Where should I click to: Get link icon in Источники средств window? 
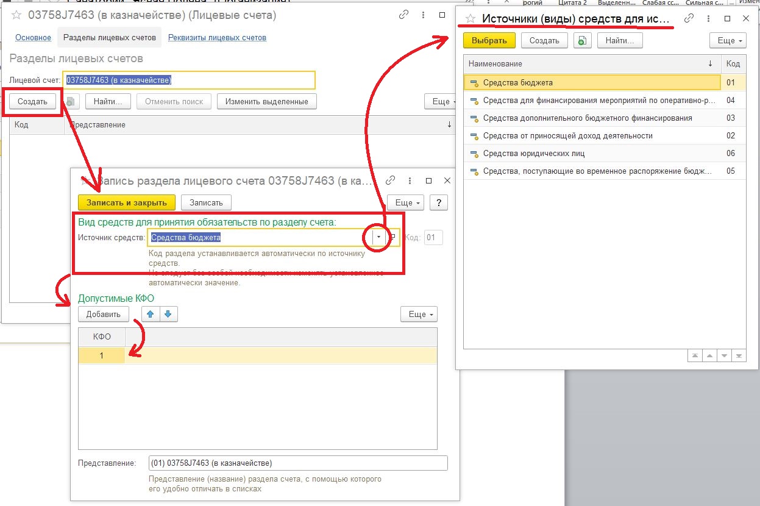click(x=689, y=18)
